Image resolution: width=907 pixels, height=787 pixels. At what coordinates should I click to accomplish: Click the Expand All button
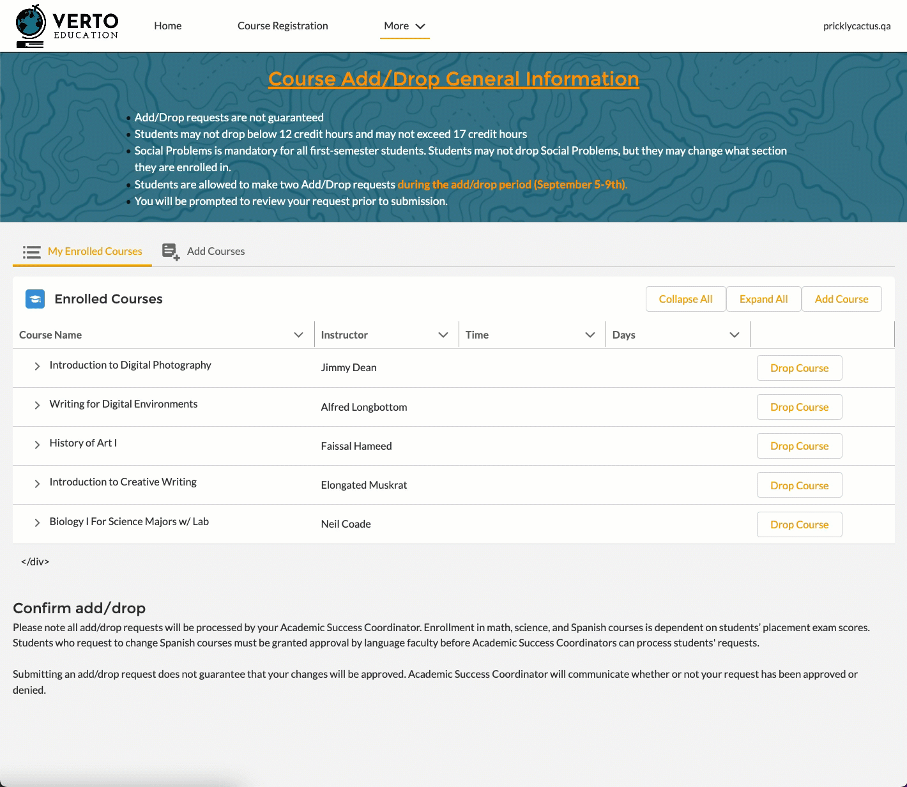pos(764,299)
